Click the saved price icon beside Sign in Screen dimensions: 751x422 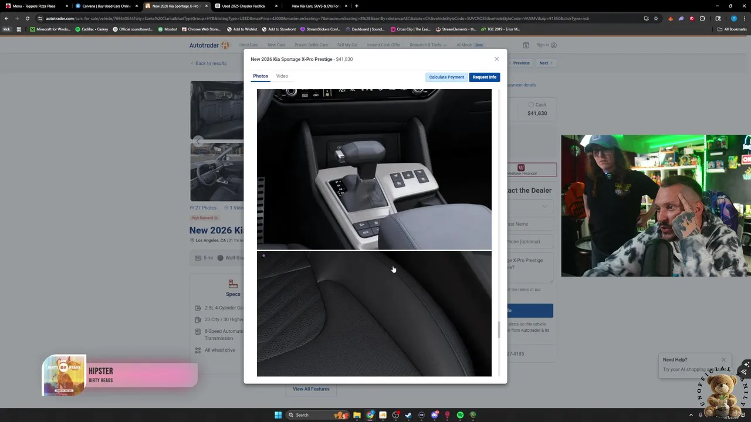526,45
